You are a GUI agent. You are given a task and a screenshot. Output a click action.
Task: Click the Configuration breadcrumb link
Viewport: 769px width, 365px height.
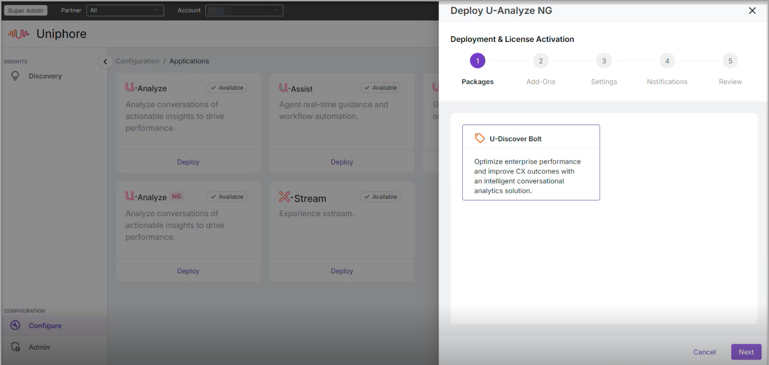click(x=137, y=61)
